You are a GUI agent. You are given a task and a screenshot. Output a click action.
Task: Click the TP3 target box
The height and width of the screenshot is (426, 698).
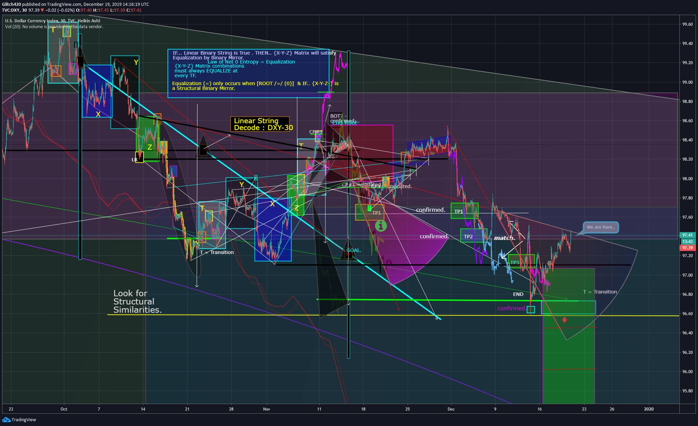pyautogui.click(x=521, y=262)
